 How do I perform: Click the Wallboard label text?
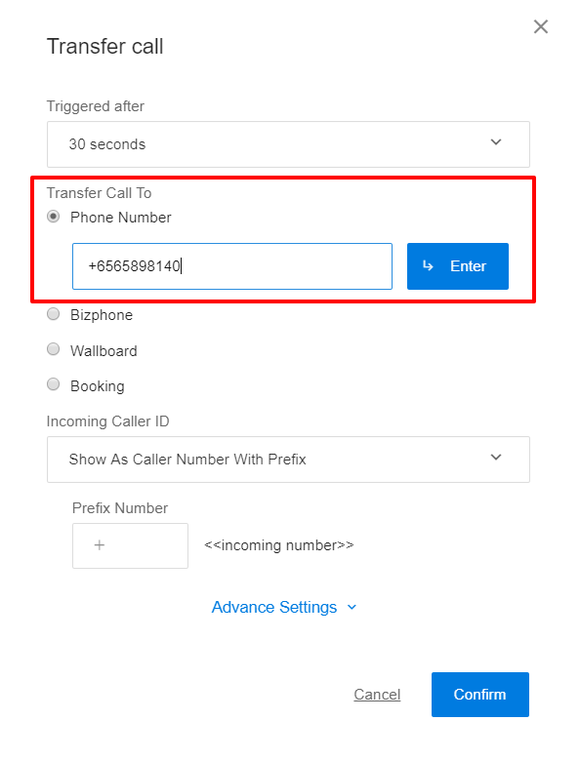pyautogui.click(x=104, y=350)
